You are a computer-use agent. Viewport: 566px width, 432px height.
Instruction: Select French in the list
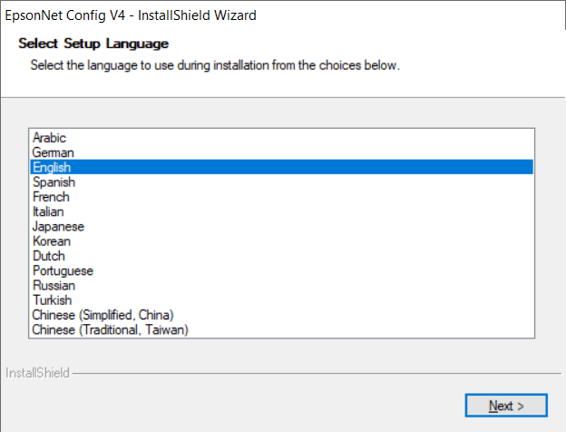(51, 197)
